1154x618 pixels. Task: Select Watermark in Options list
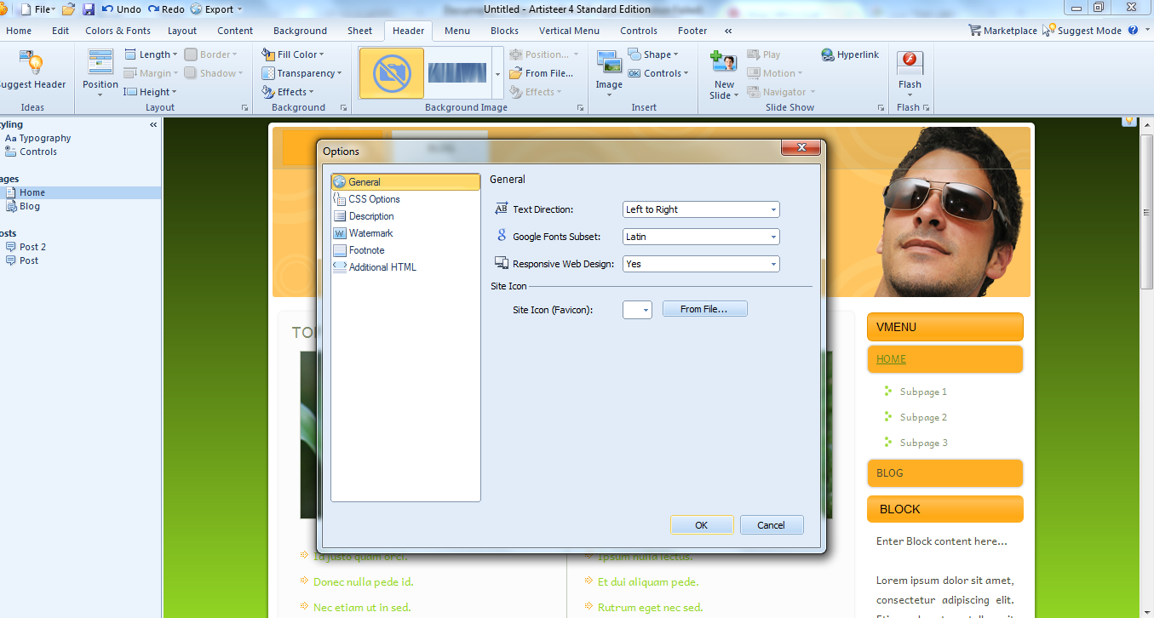coord(405,233)
